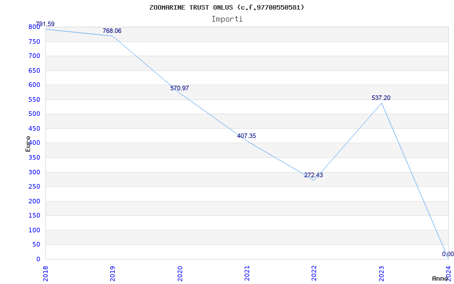Click the 537.20 data label
The height and width of the screenshot is (284, 454).
[381, 98]
